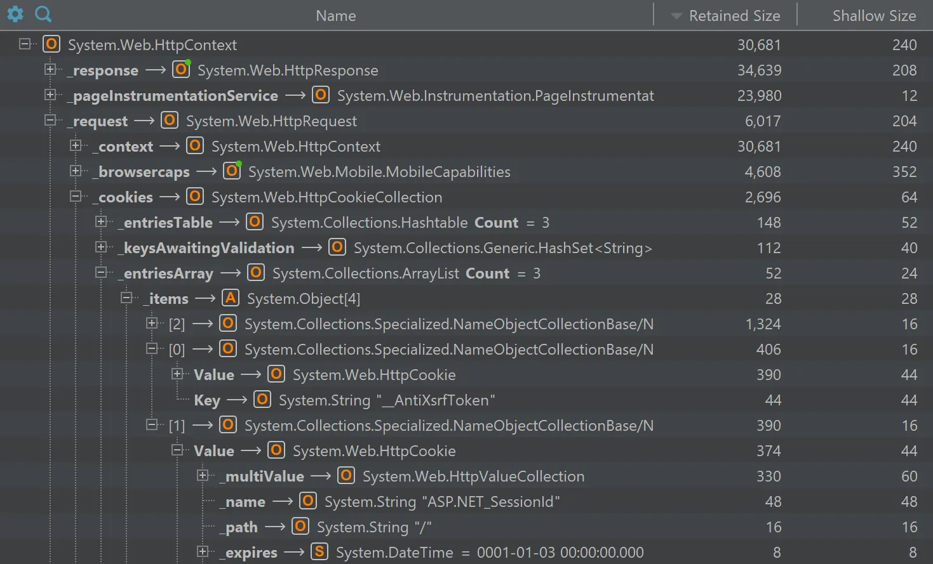
Task: Click the sort arrow next to Retained Size
Action: click(x=676, y=16)
